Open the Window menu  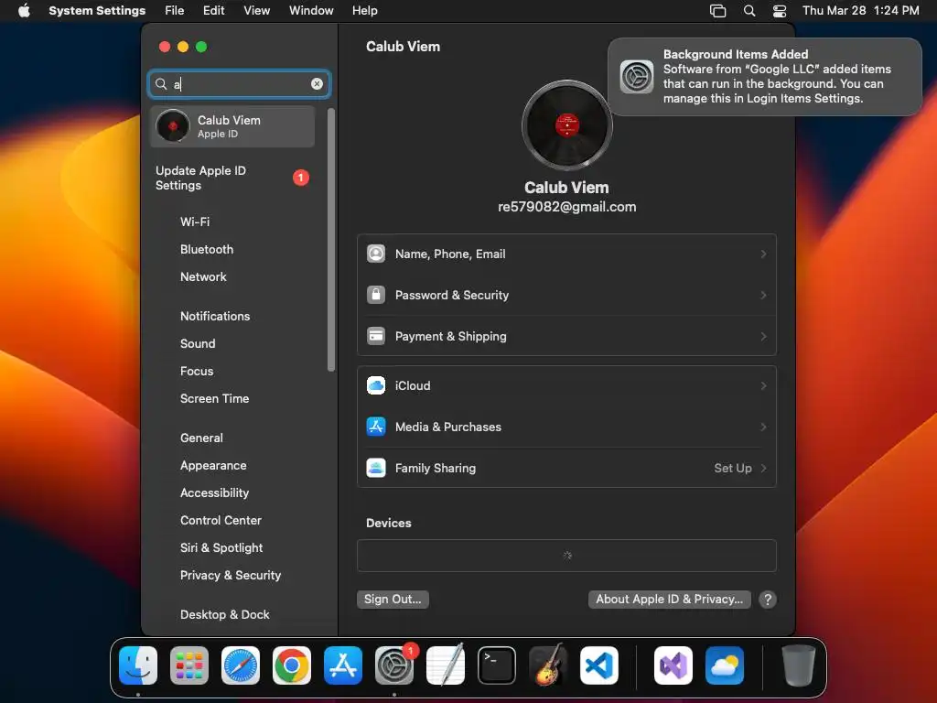coord(311,10)
